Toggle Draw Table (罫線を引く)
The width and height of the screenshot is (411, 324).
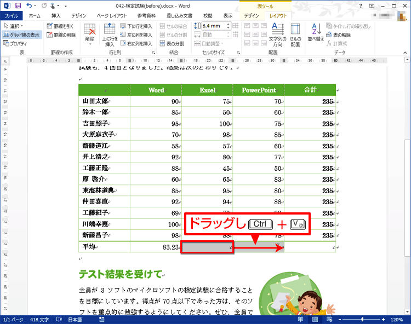[60, 26]
